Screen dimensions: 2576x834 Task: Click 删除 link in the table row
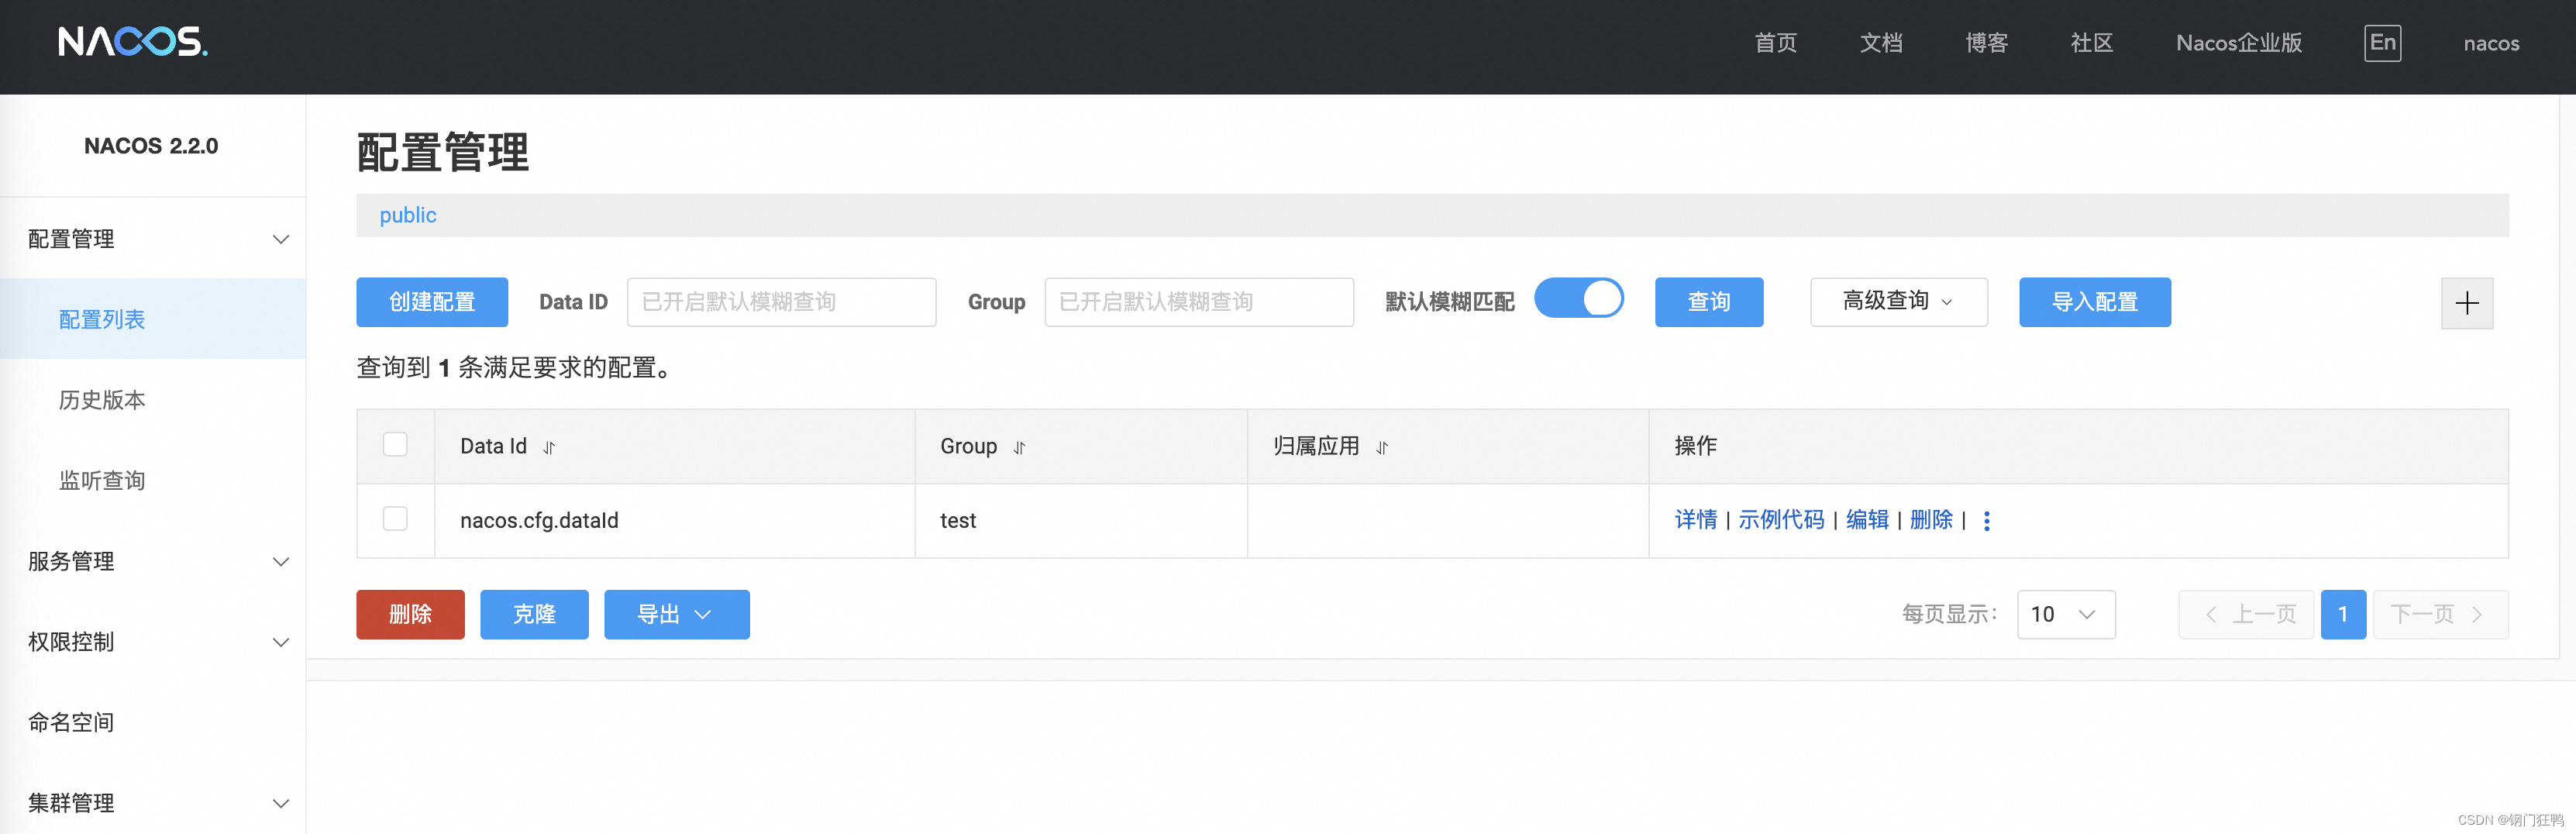(1931, 520)
